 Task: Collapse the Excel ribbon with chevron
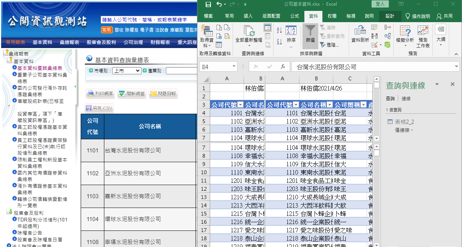pyautogui.click(x=456, y=54)
